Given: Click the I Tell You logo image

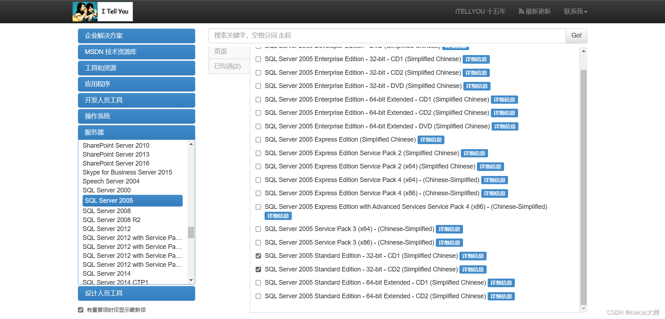Looking at the screenshot, I should point(103,11).
